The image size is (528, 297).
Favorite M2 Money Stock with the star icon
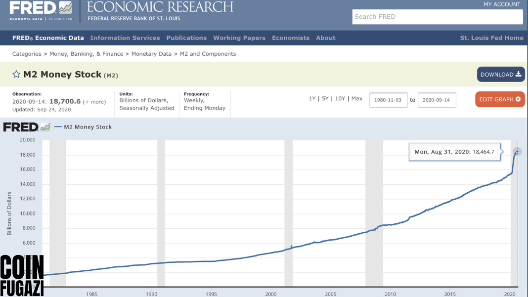pyautogui.click(x=16, y=75)
